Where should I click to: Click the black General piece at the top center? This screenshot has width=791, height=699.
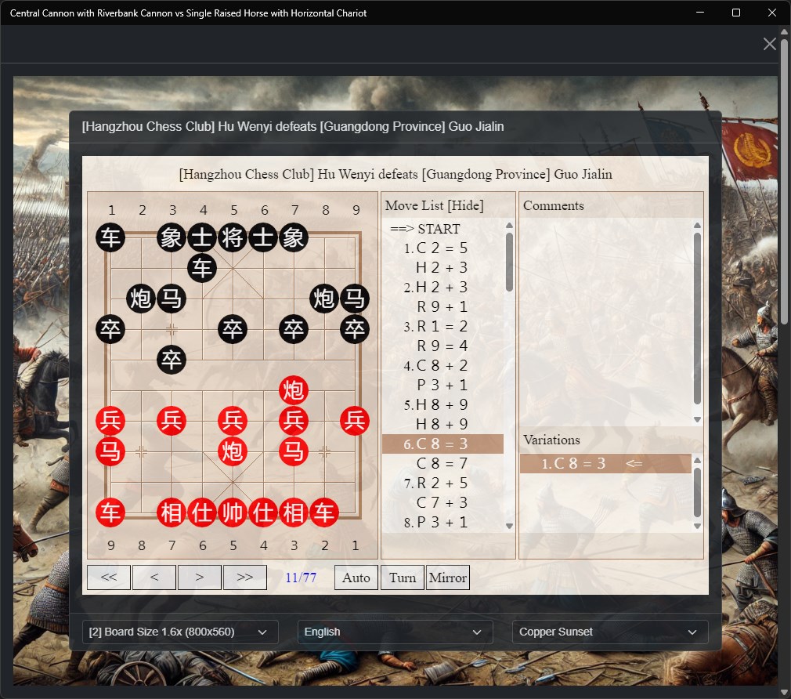coord(233,237)
